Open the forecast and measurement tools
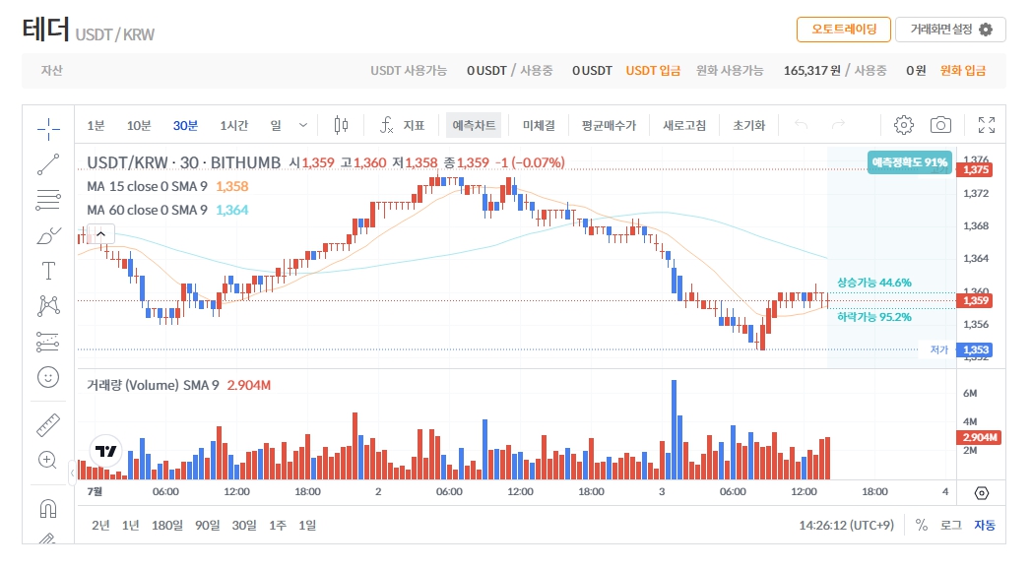The height and width of the screenshot is (569, 1031). (48, 342)
